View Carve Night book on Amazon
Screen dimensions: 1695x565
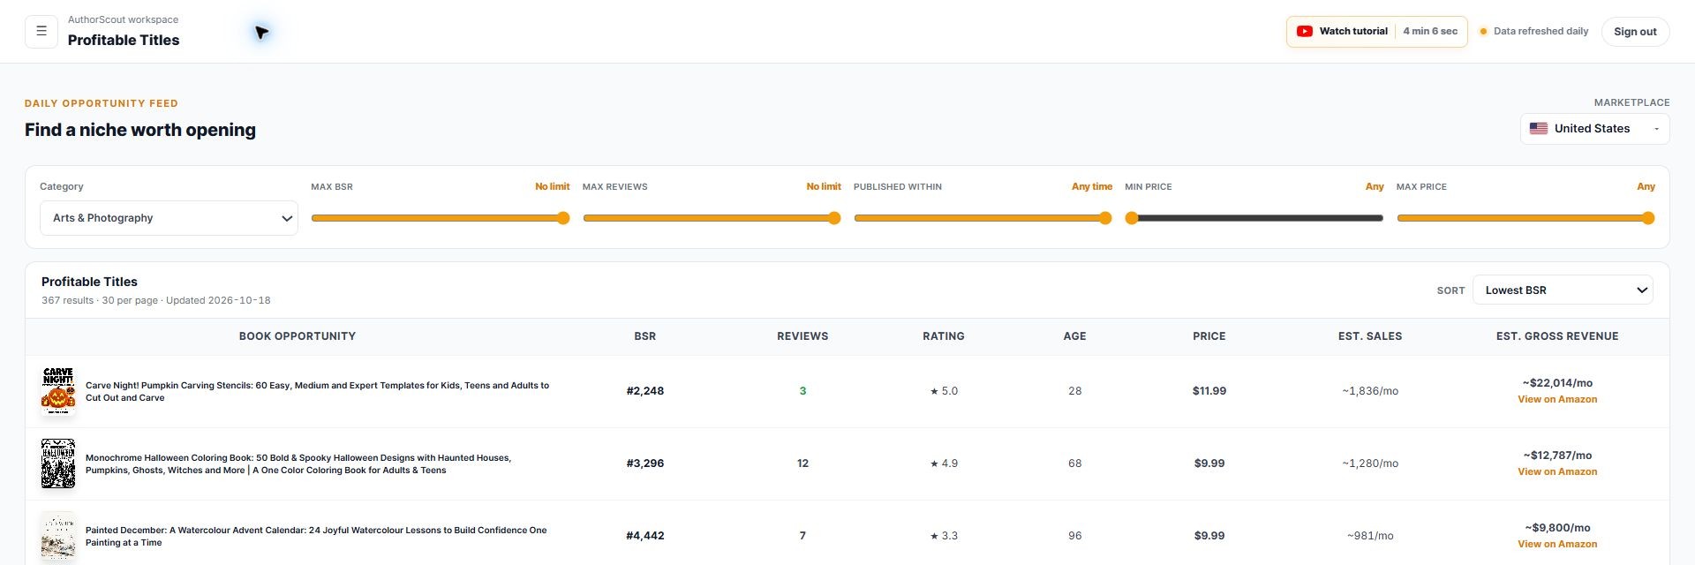(x=1557, y=400)
